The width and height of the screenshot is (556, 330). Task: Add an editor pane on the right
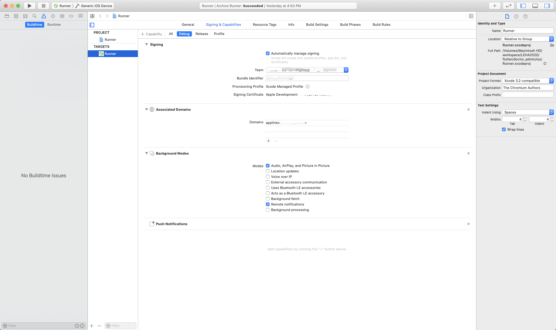click(471, 16)
